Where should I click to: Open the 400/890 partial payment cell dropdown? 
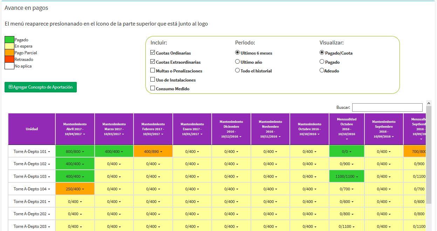point(153,152)
